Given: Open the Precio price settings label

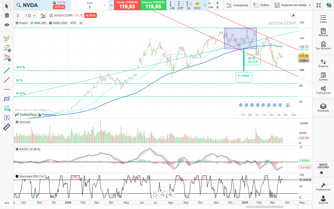Looking at the screenshot, I should [21, 23].
